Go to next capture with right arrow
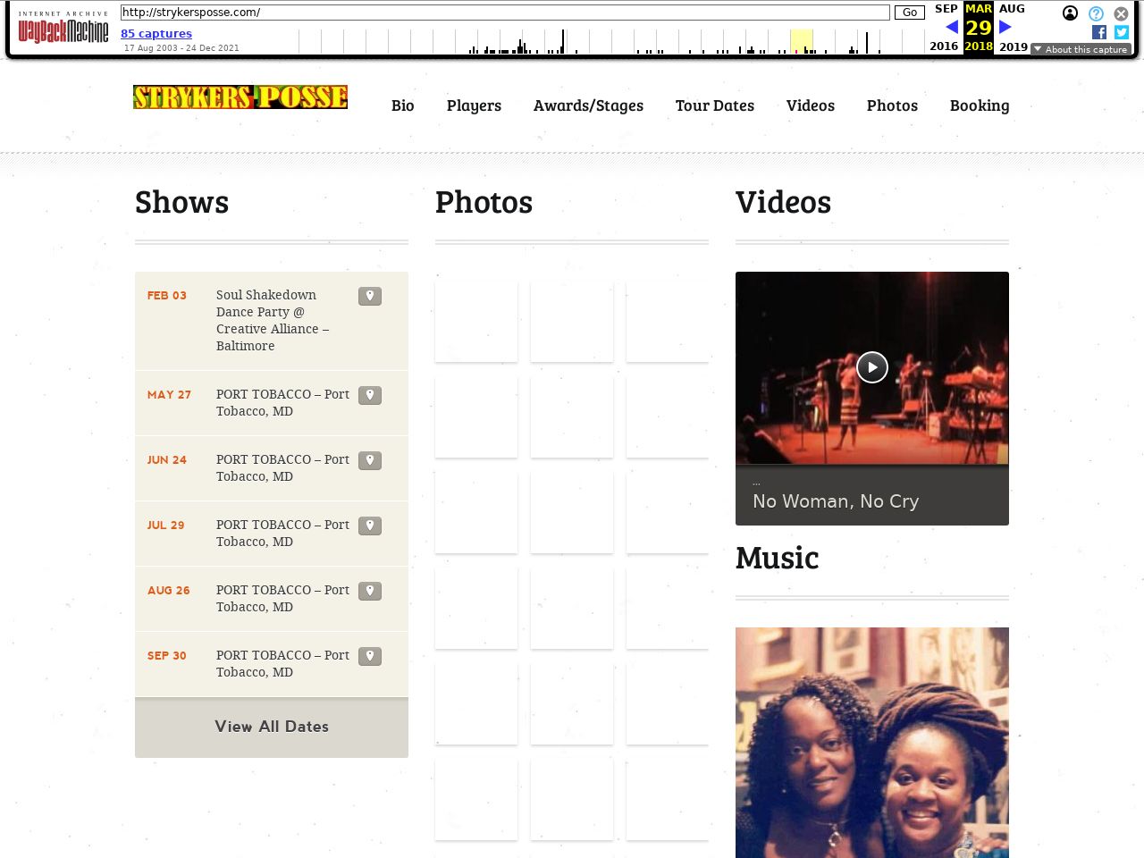Viewport: 1144px width, 858px height. click(1005, 27)
